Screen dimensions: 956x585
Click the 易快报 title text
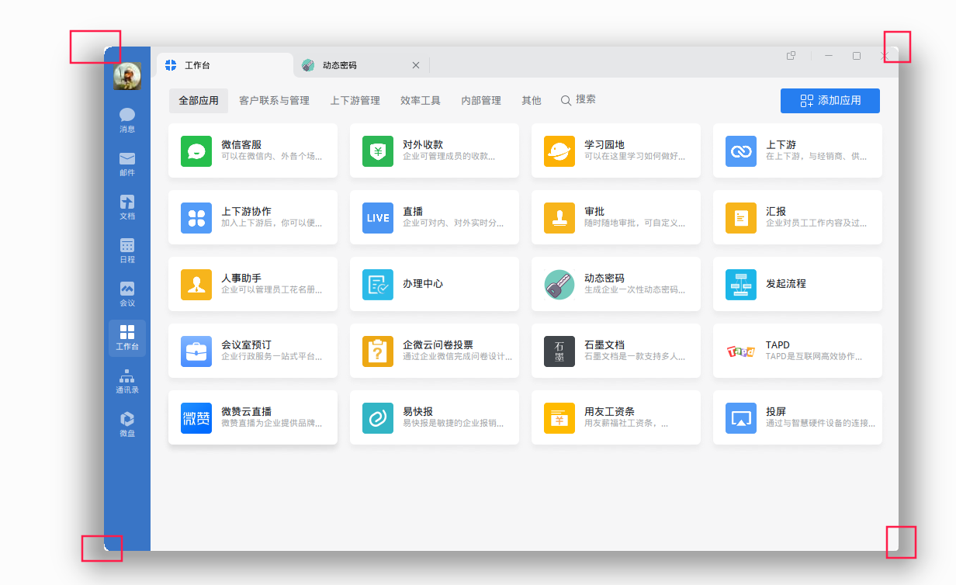point(417,411)
